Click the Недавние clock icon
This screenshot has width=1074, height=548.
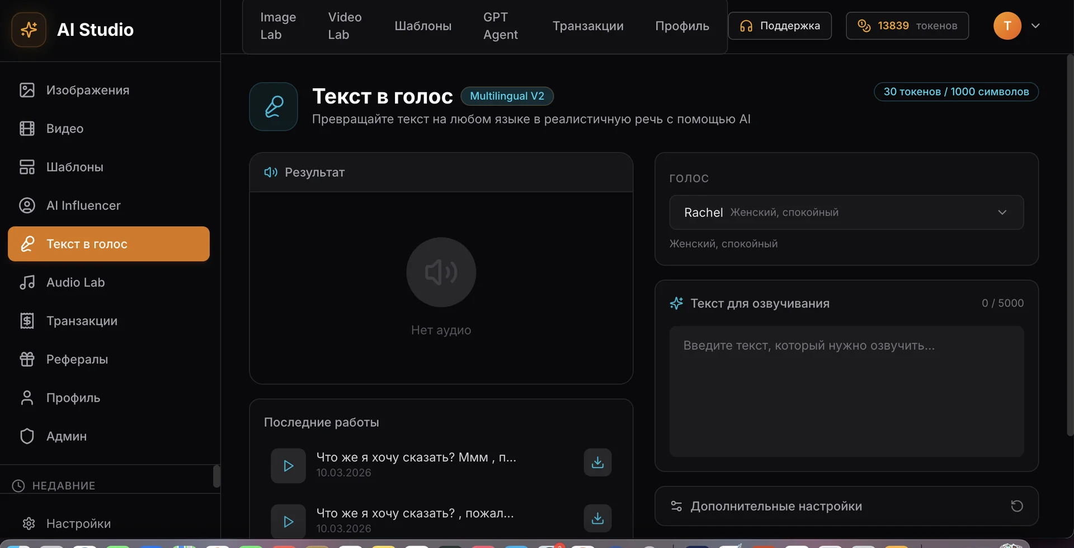point(18,485)
